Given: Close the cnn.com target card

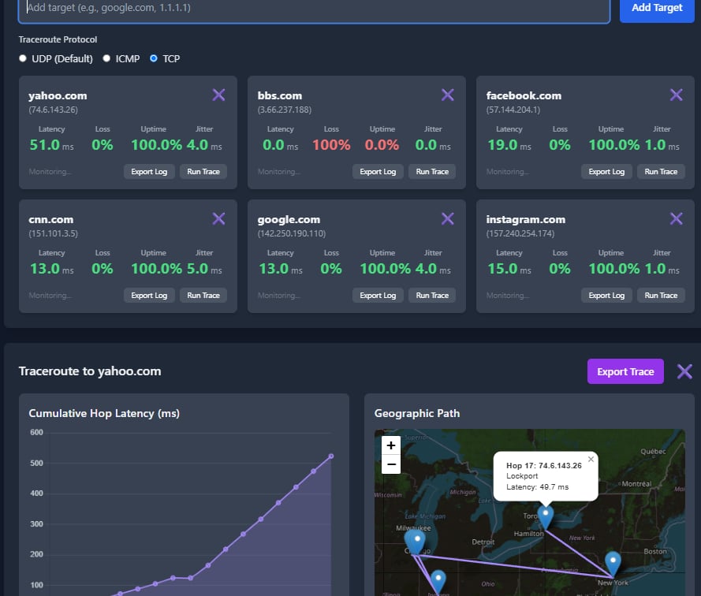Looking at the screenshot, I should tap(218, 218).
